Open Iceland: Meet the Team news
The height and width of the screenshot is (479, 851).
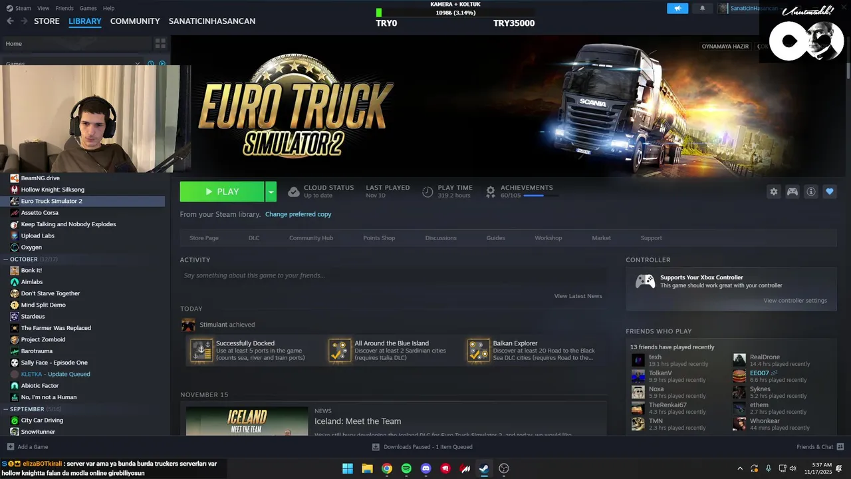click(x=358, y=421)
